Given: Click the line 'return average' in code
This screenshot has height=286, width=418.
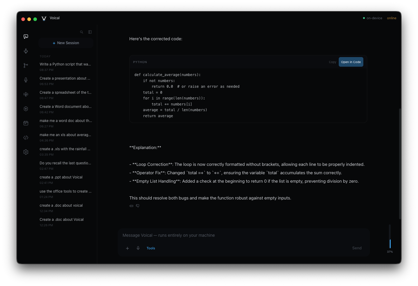Looking at the screenshot, I should point(158,116).
